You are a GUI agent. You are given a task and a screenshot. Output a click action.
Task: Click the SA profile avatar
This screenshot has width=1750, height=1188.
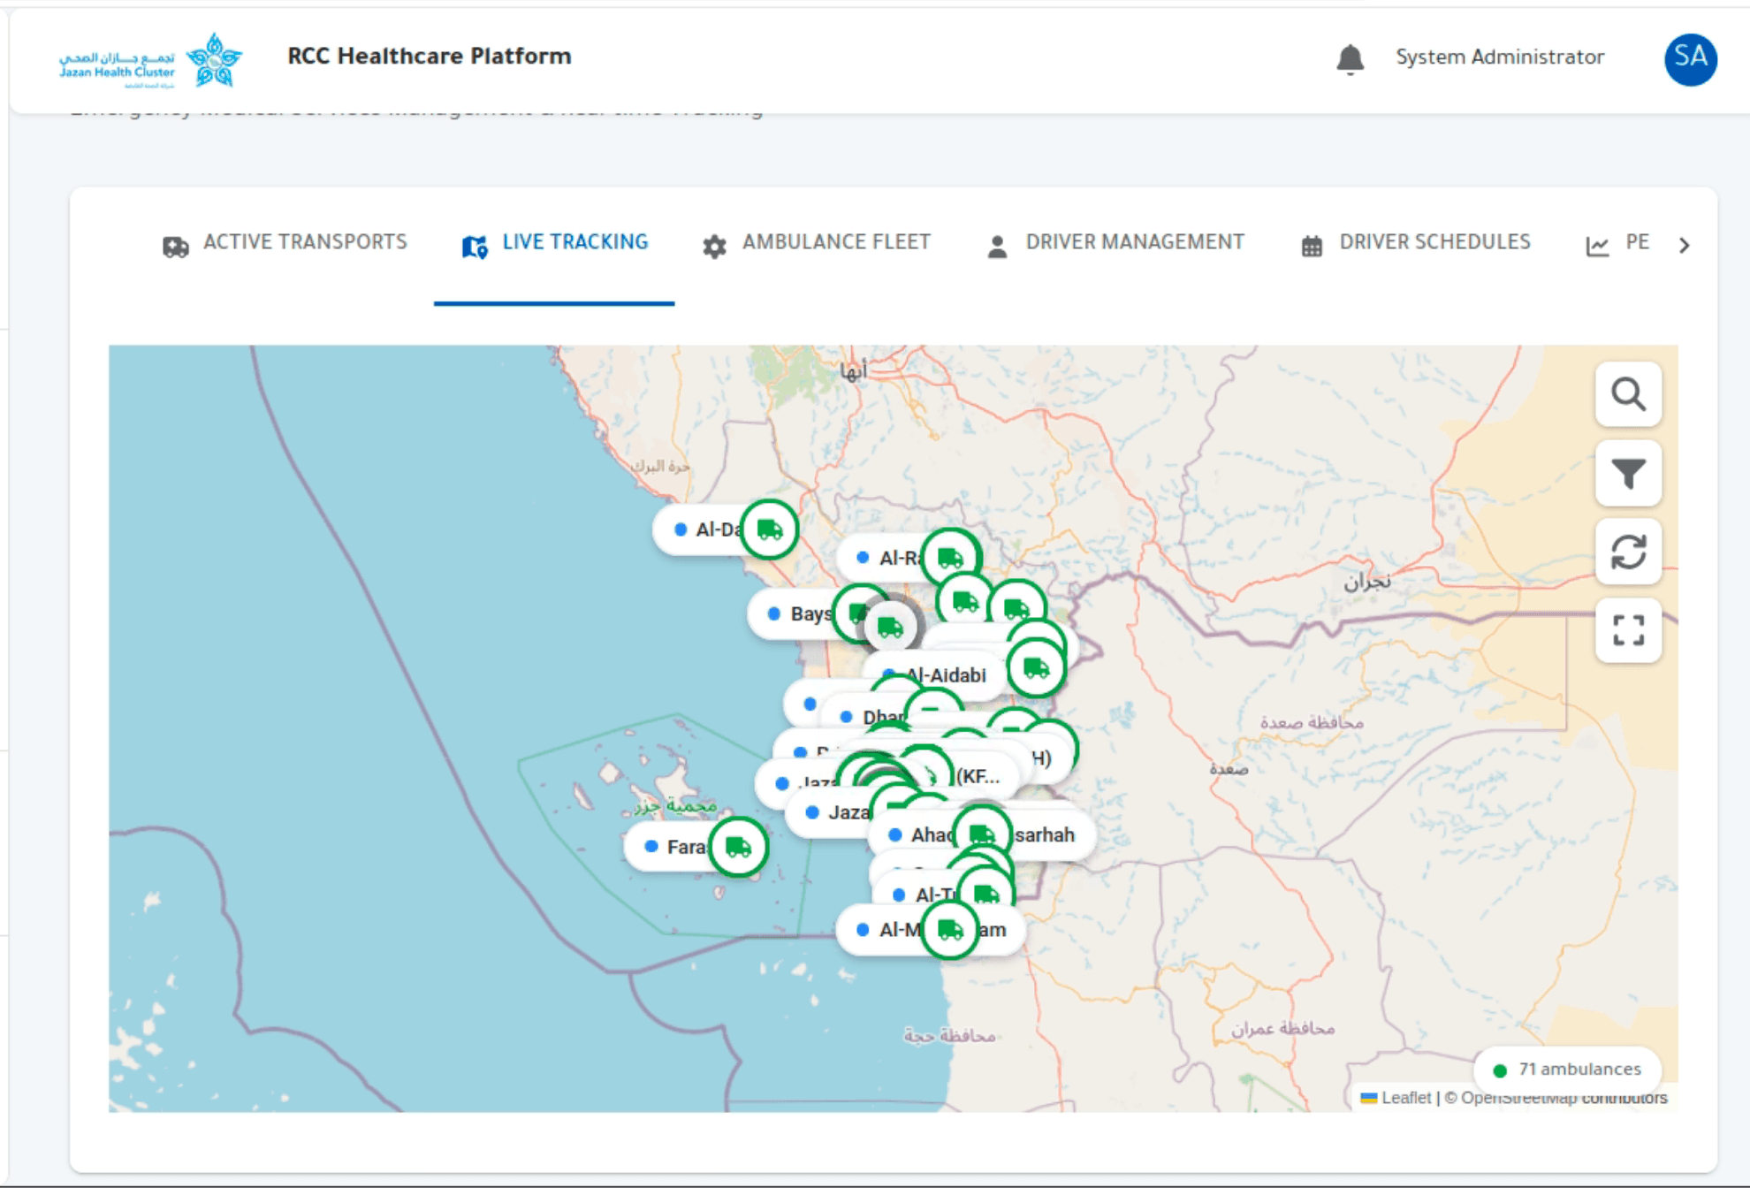click(1693, 59)
